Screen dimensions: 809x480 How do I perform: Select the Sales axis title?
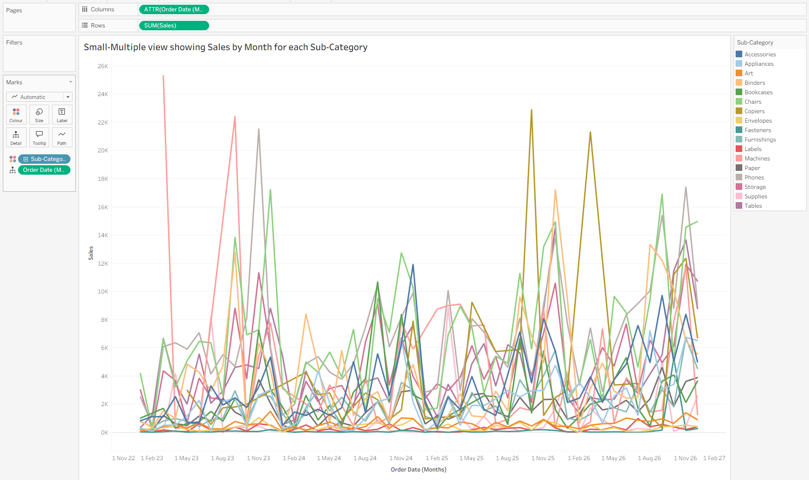tap(91, 253)
